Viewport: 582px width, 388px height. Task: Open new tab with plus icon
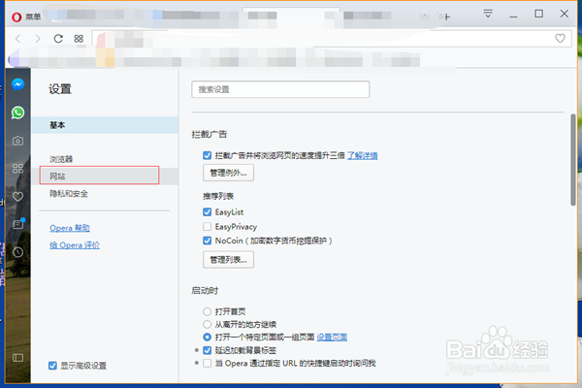tap(447, 16)
